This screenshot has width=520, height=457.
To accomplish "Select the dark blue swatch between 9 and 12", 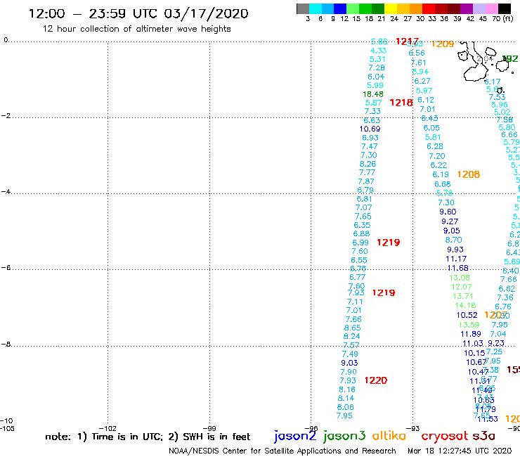I will (340, 8).
